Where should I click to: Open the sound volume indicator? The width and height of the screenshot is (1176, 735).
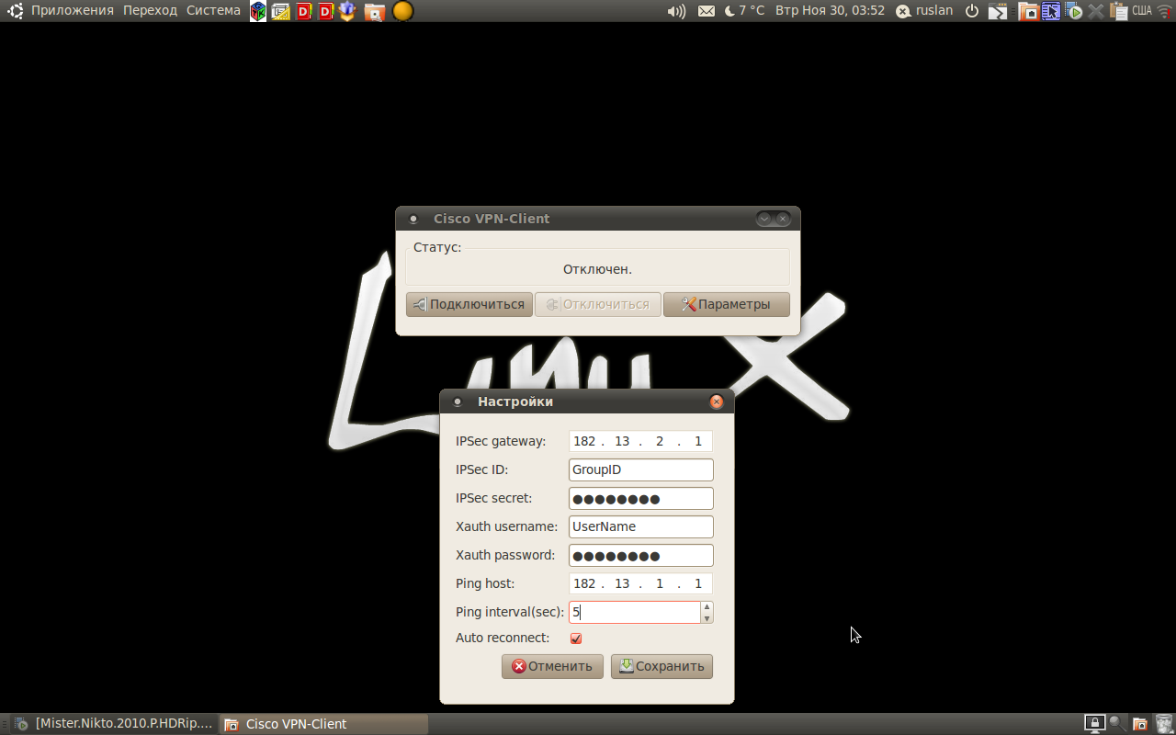[x=676, y=11]
